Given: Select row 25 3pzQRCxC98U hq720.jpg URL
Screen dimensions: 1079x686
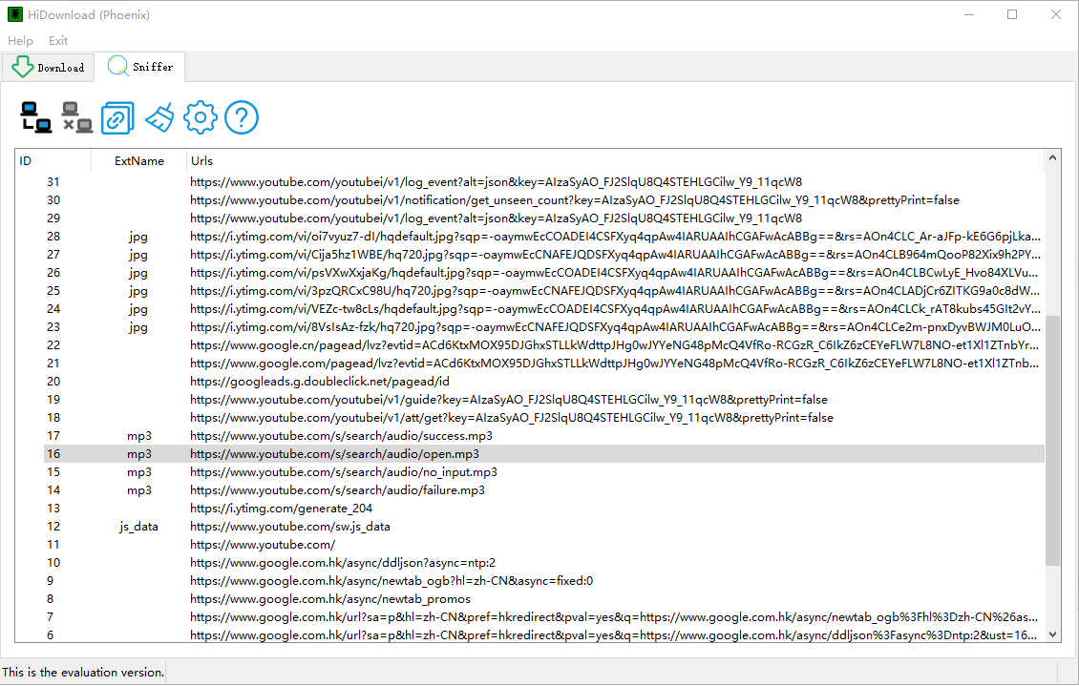Looking at the screenshot, I should pyautogui.click(x=615, y=291).
